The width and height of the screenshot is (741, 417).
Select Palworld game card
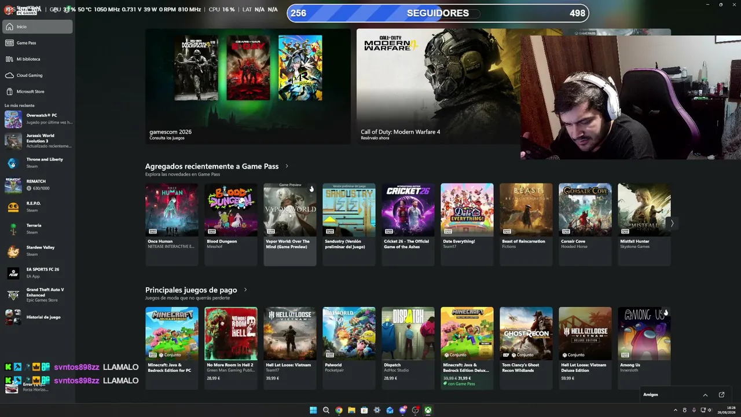[349, 348]
